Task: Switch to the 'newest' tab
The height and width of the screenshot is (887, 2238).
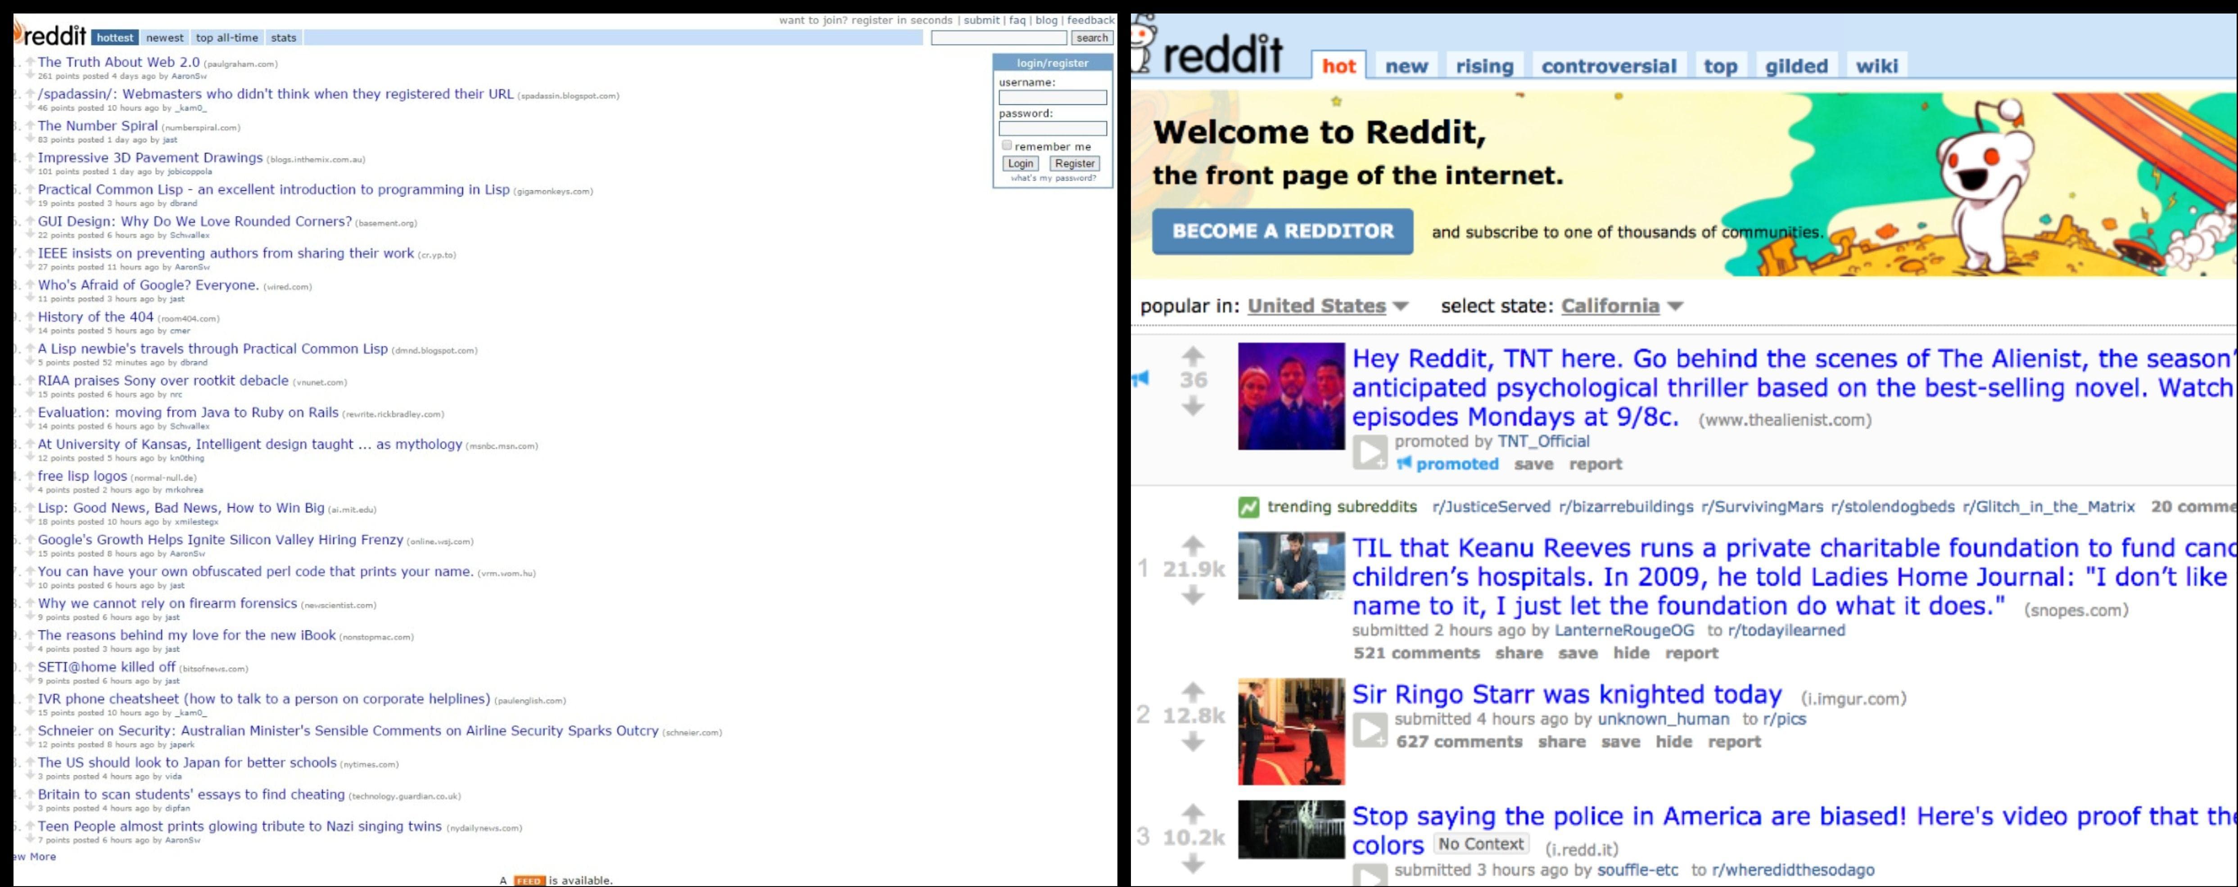Action: (x=165, y=37)
